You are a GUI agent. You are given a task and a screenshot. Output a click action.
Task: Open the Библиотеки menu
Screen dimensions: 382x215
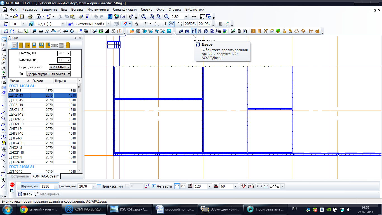[195, 10]
